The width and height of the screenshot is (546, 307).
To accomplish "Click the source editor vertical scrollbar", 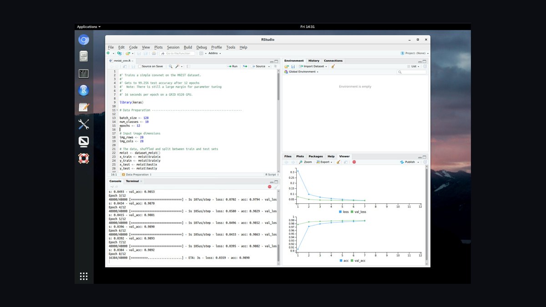I will coord(278,121).
